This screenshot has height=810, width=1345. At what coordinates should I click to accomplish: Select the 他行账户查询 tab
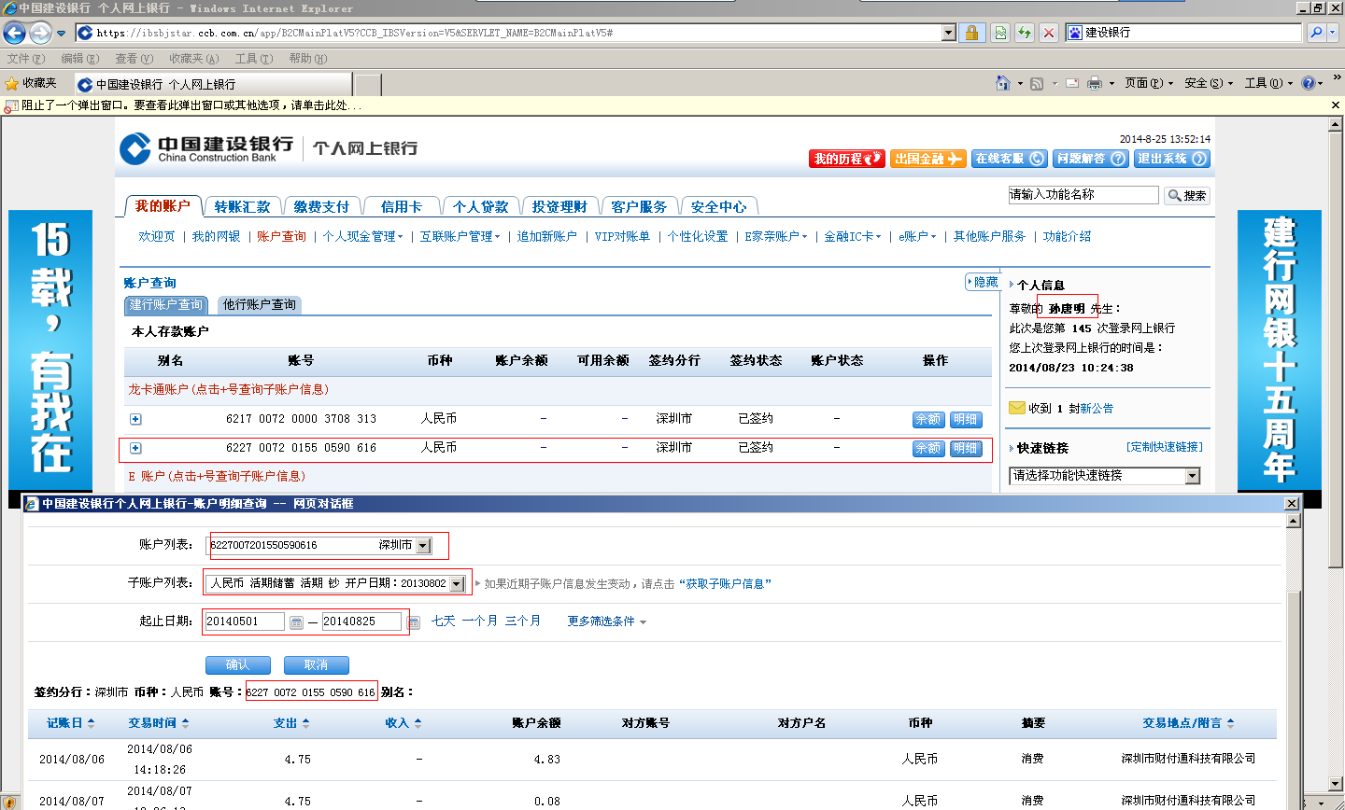(259, 305)
